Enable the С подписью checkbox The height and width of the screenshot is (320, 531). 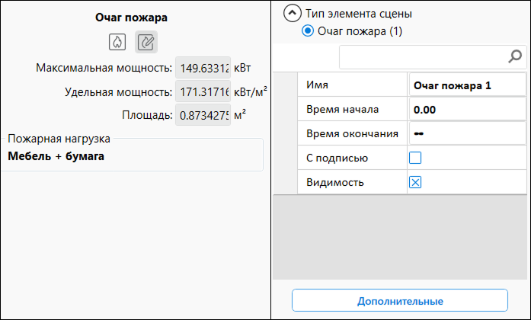coord(415,158)
